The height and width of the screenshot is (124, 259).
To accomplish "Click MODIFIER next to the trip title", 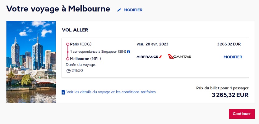I will pyautogui.click(x=133, y=10).
